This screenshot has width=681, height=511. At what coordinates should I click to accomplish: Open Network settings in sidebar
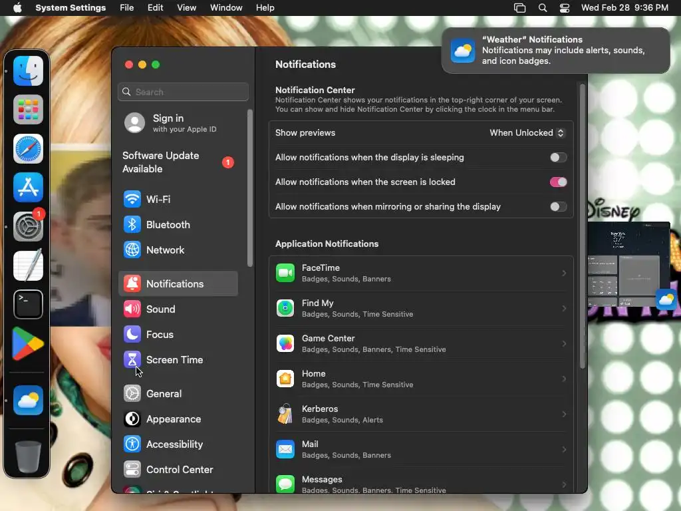[x=178, y=250]
